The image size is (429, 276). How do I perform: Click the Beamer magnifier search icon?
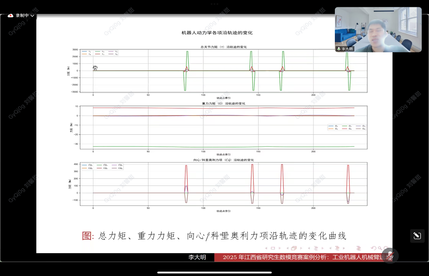coord(380,248)
